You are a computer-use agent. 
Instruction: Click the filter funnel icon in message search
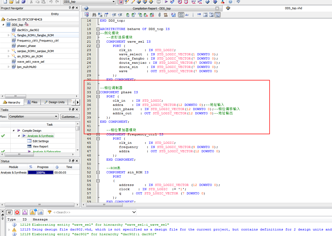click(49, 212)
